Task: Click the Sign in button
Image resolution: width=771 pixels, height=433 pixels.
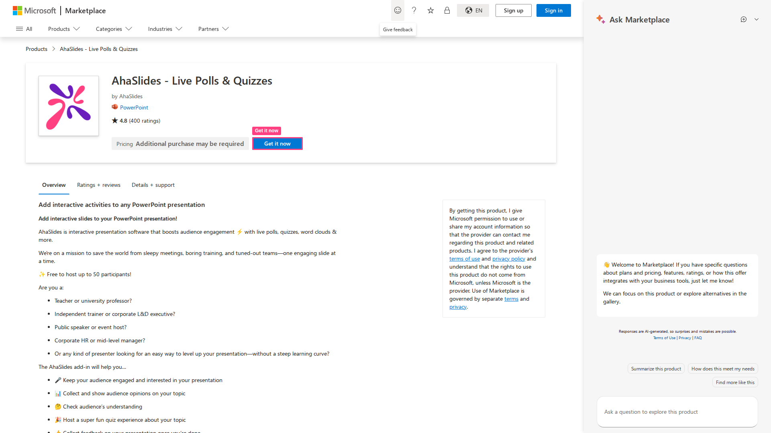Action: pyautogui.click(x=553, y=10)
